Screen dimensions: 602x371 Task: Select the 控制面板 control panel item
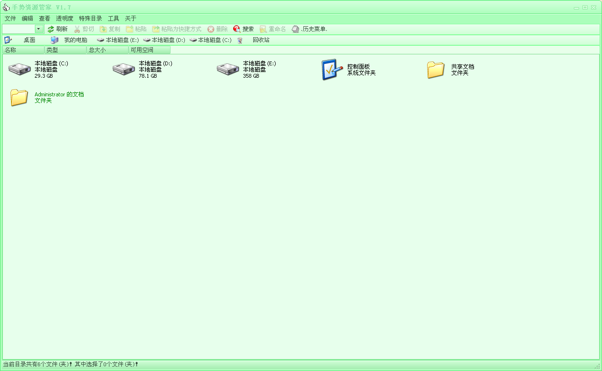[x=349, y=70]
